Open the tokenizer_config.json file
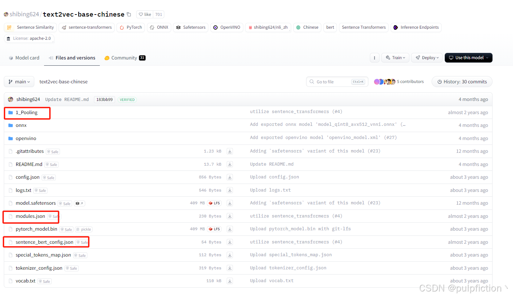This screenshot has height=297, width=513. [x=39, y=268]
